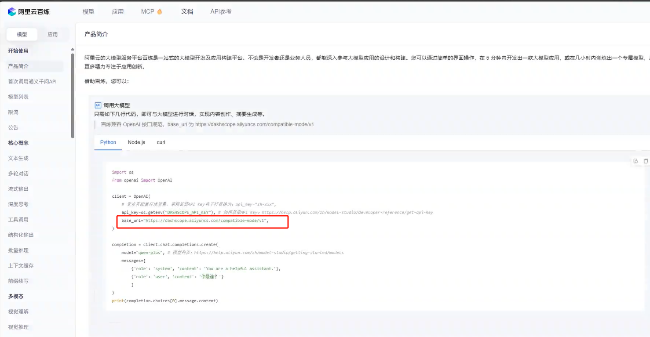Image resolution: width=650 pixels, height=337 pixels.
Task: Click the "DASHSCOPE_API_KEY" string in code
Action: 188,212
